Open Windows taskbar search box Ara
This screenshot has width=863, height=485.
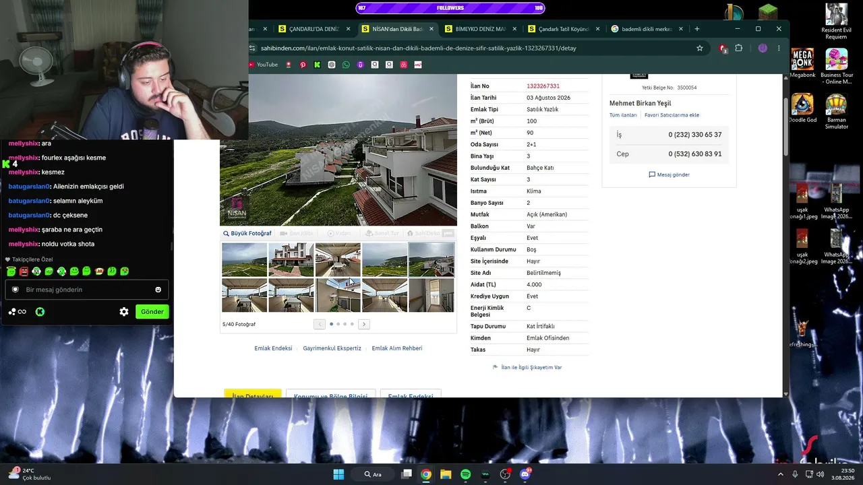(374, 474)
